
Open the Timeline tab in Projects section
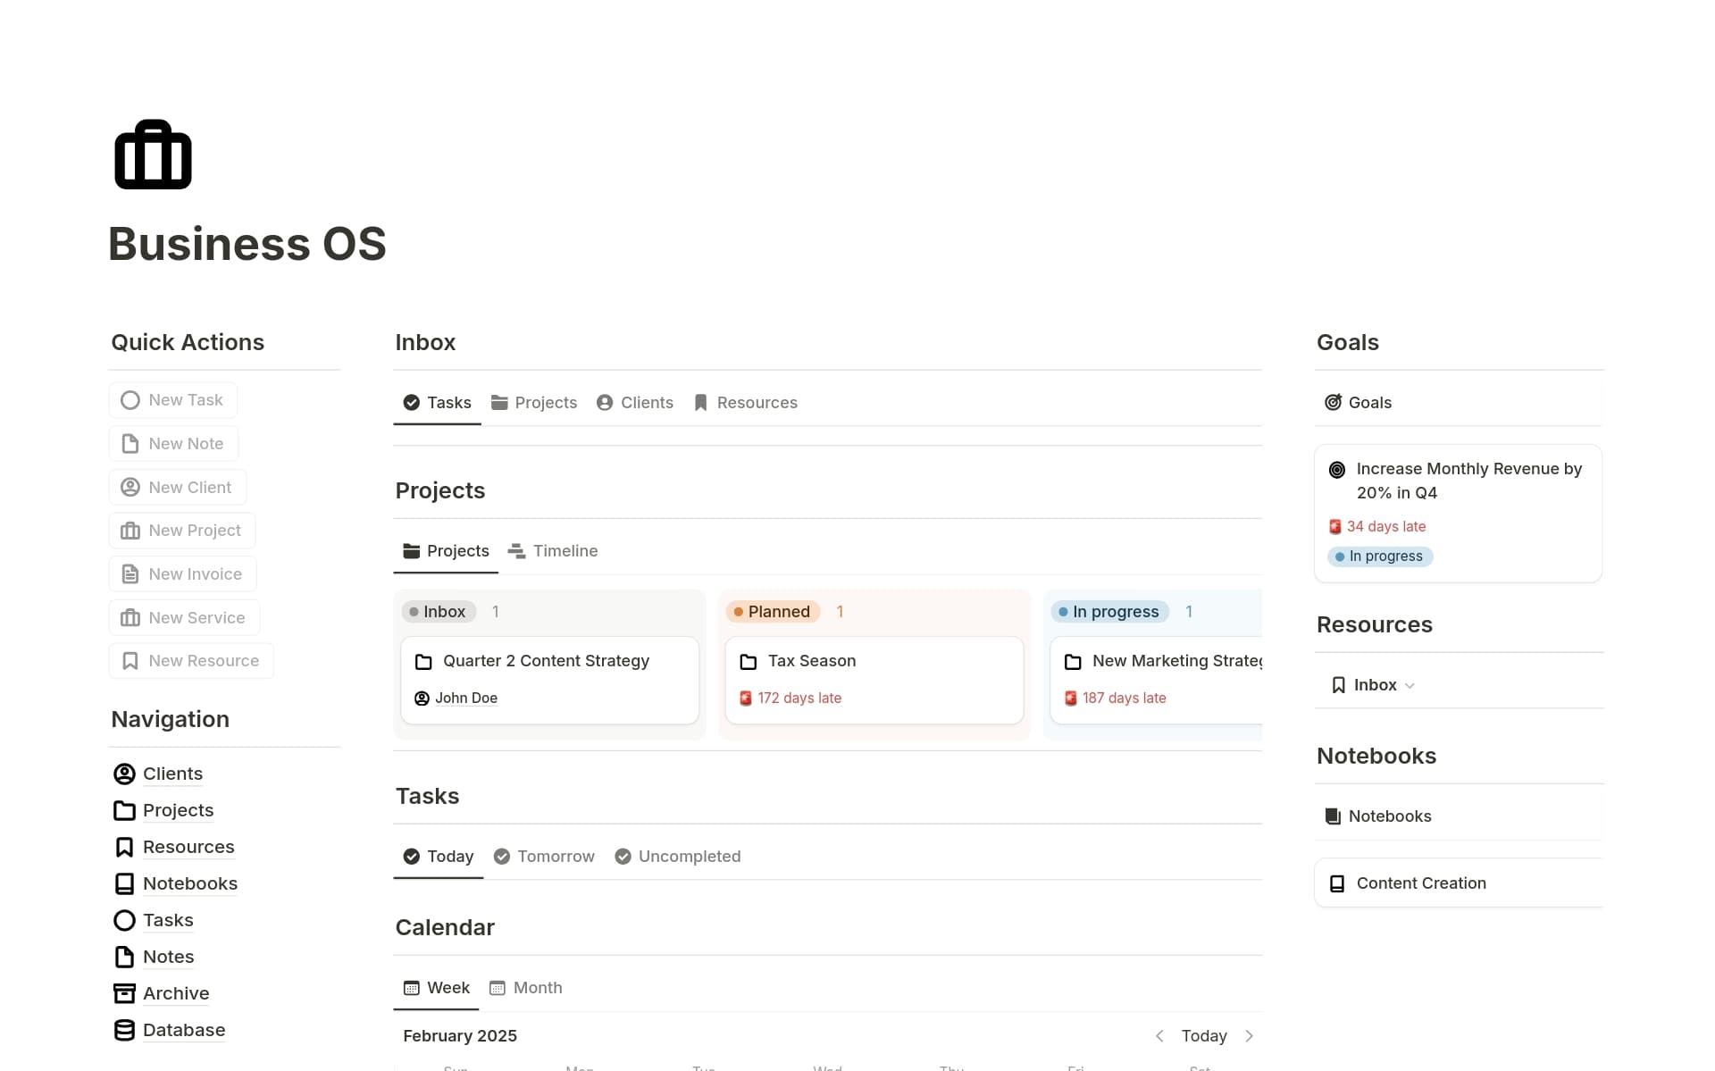pos(553,550)
